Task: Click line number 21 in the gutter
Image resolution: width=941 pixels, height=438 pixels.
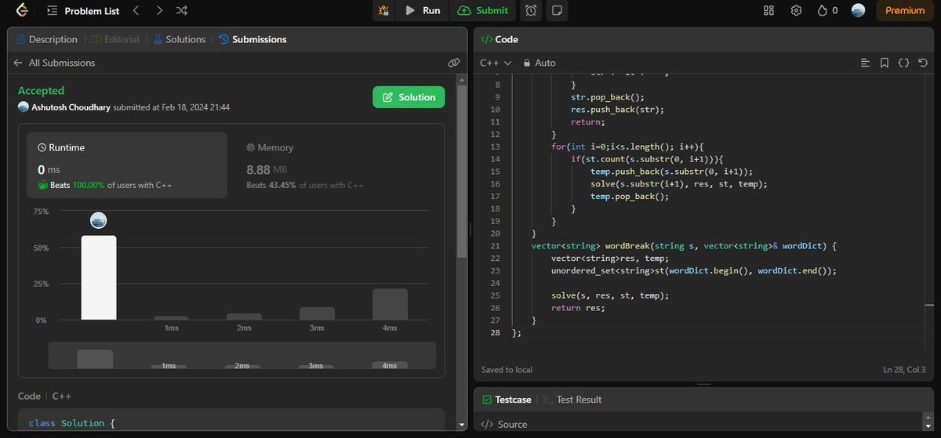Action: pos(494,246)
